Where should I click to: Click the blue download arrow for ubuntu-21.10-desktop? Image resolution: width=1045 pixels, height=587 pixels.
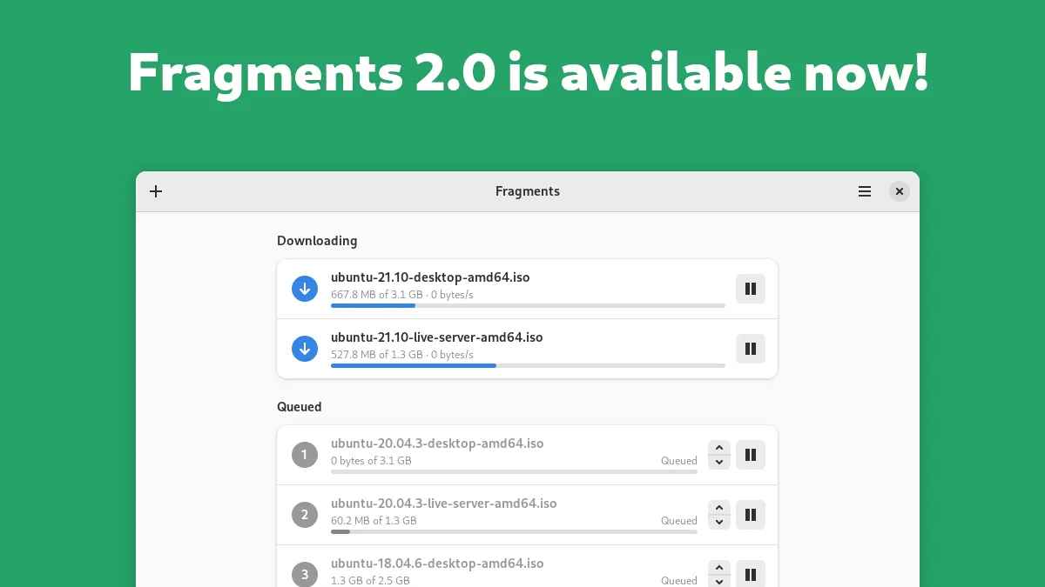click(305, 289)
